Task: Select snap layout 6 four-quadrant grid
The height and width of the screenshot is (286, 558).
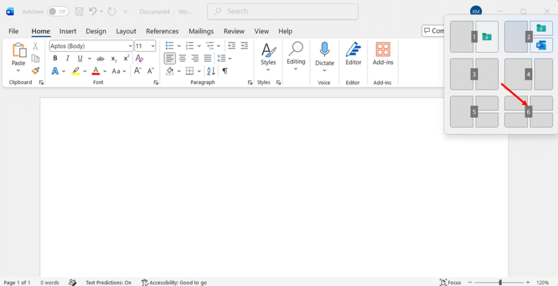Action: (529, 112)
